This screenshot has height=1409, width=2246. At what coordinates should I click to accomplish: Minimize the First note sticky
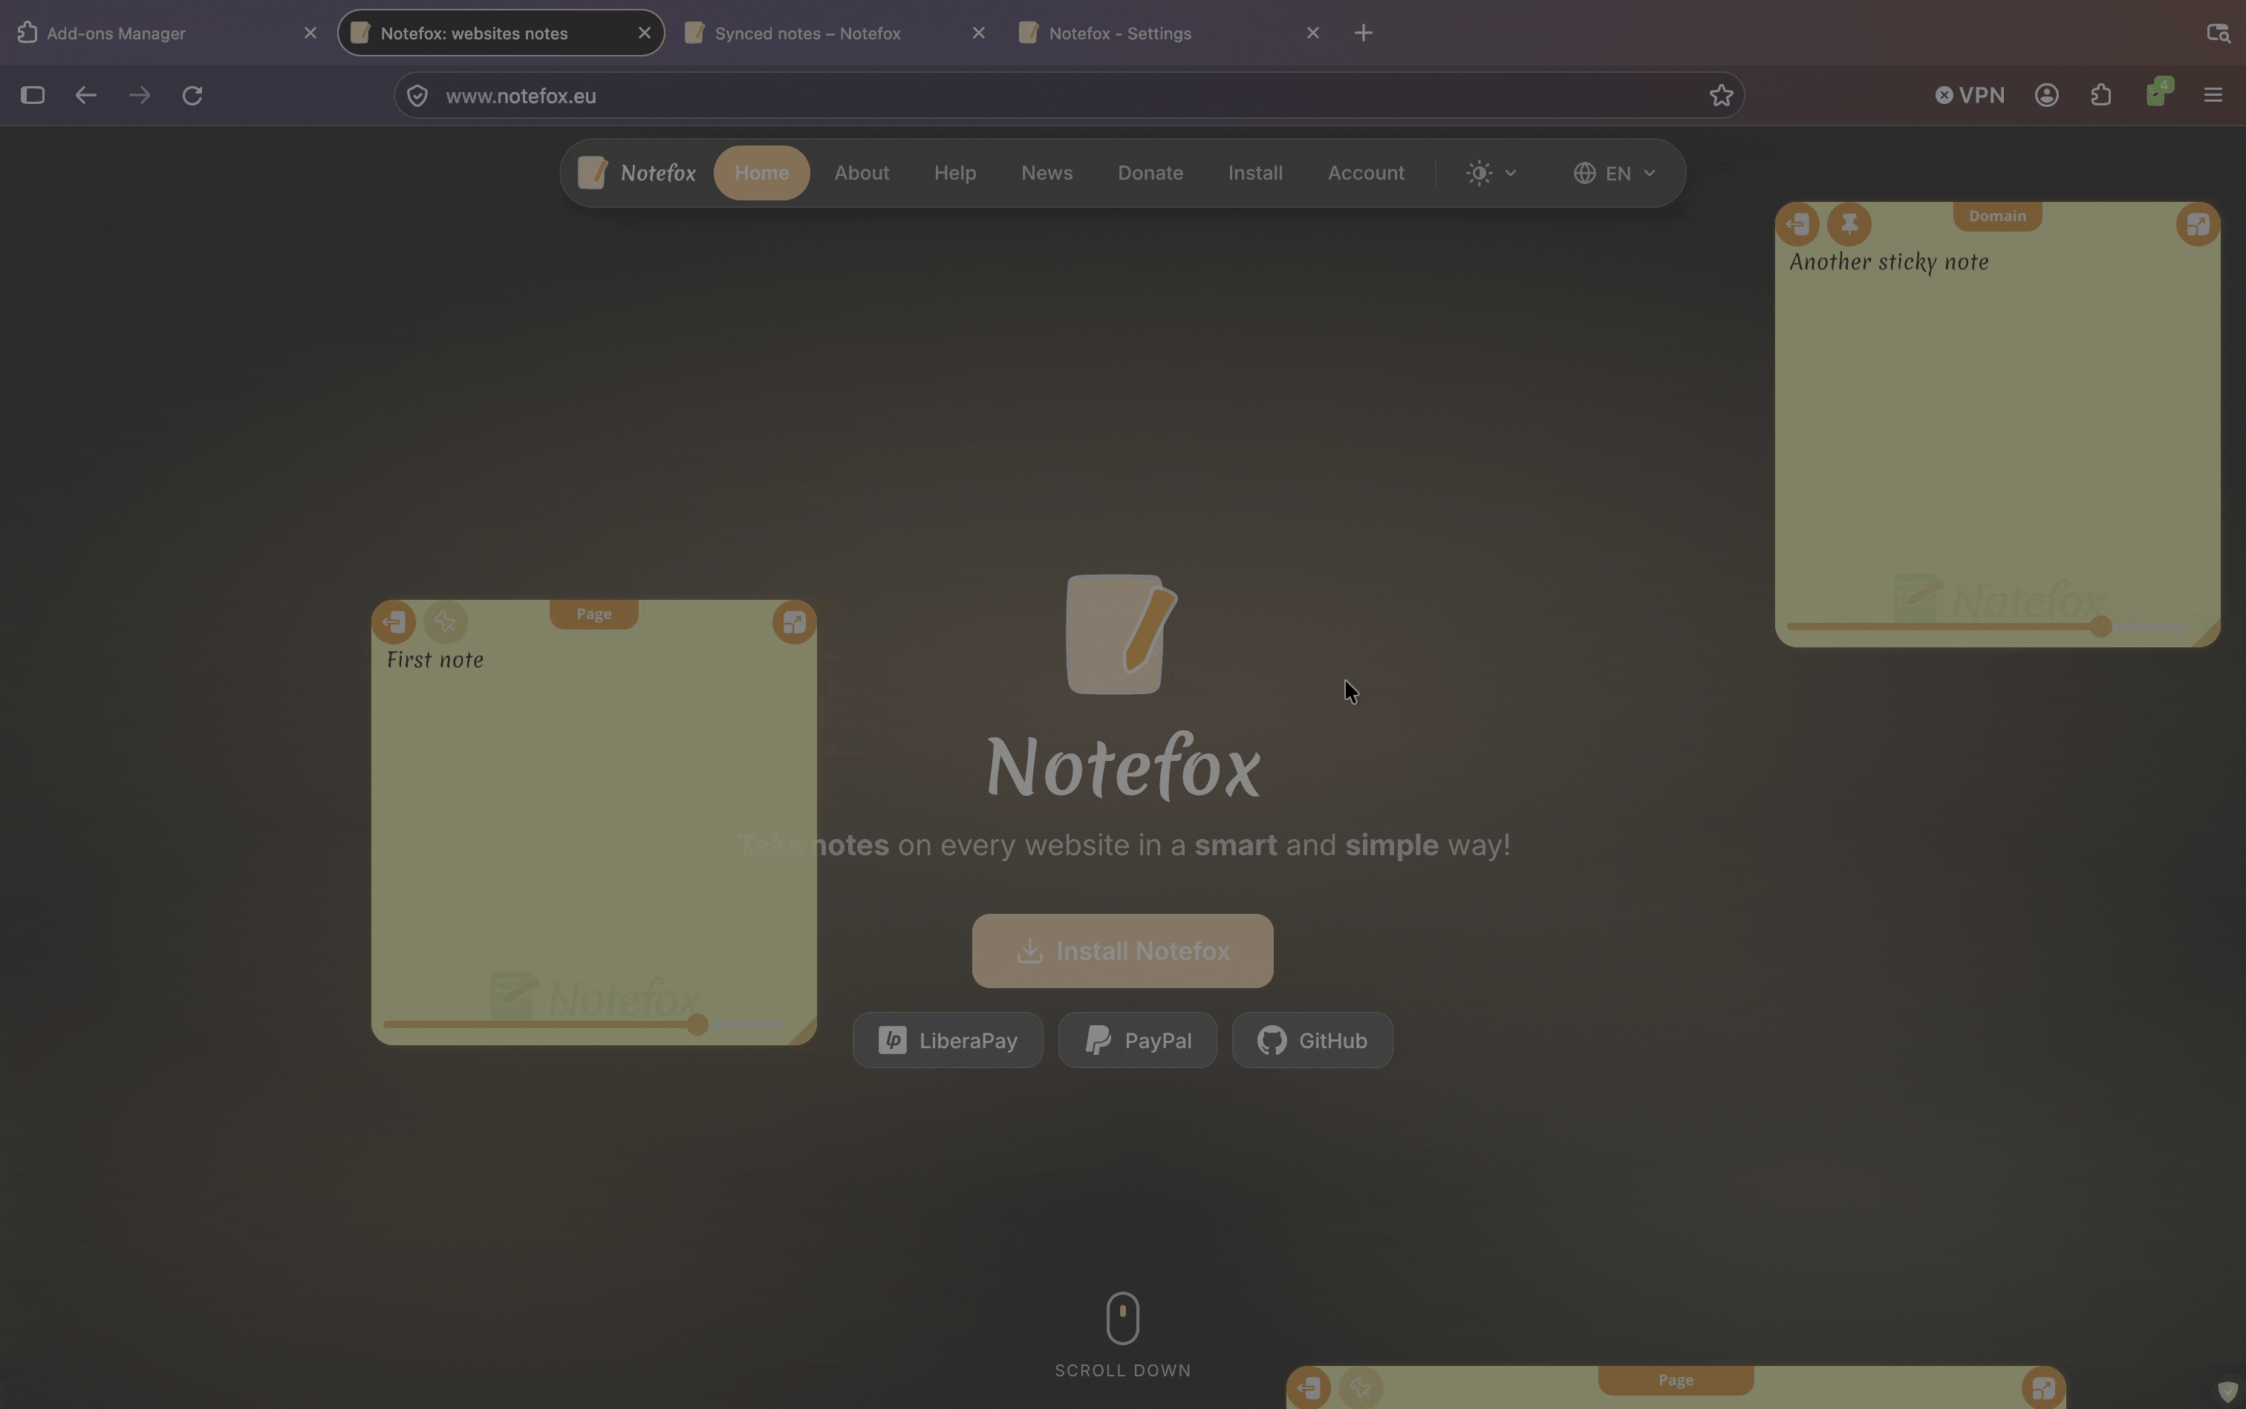pyautogui.click(x=795, y=621)
